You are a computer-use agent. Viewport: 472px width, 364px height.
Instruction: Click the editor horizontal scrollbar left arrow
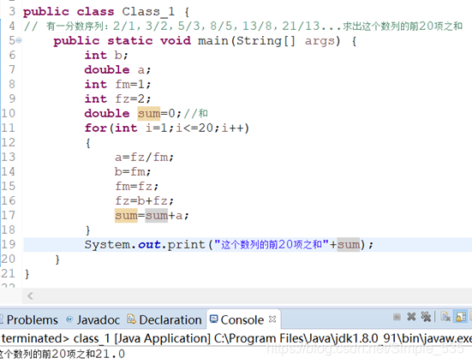(x=30, y=296)
